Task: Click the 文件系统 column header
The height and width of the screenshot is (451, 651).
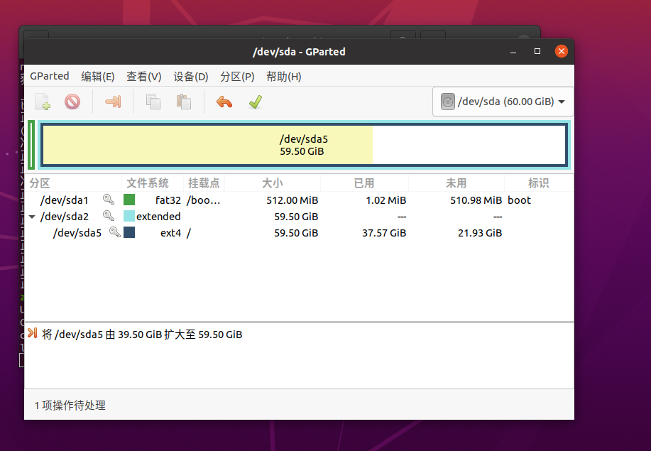Action: [148, 183]
